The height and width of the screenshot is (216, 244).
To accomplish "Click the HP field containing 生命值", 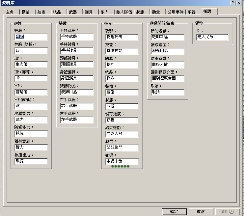I will pos(31,65).
